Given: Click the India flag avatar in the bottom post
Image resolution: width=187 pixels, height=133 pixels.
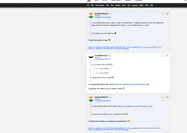Looking at the screenshot, I should (x=91, y=99).
